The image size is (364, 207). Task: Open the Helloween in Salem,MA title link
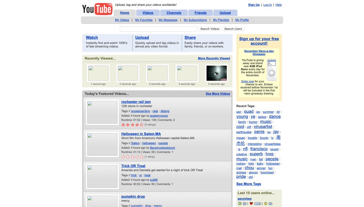pyautogui.click(x=141, y=134)
